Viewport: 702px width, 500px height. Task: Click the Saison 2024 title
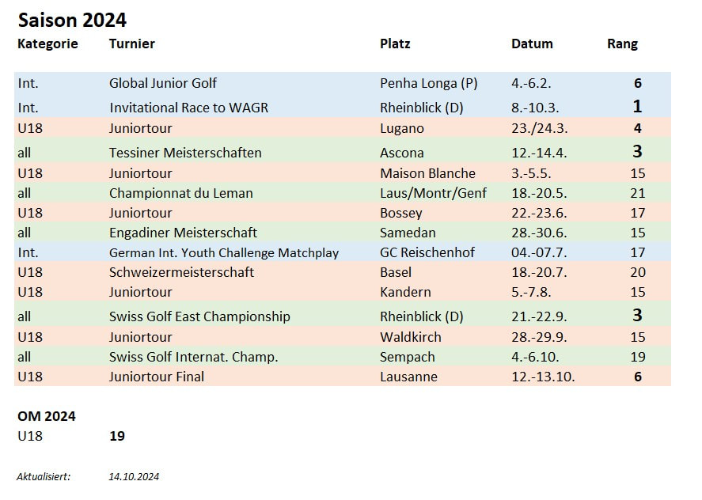point(72,20)
